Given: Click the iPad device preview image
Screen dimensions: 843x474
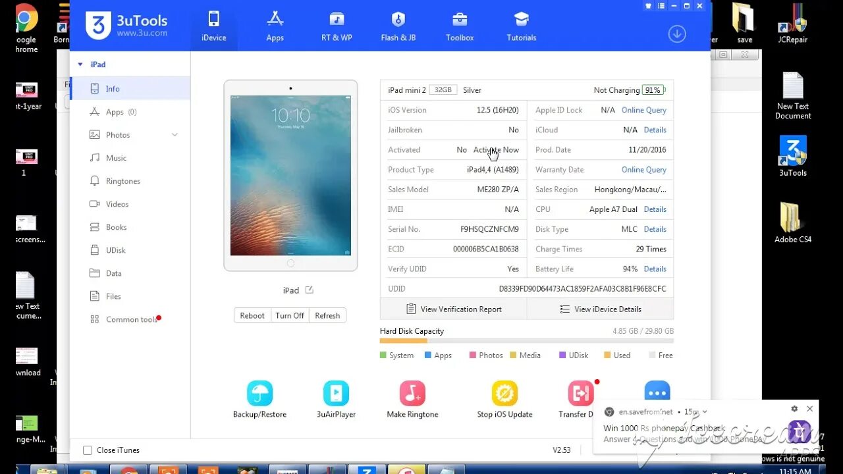Looking at the screenshot, I should coord(290,176).
